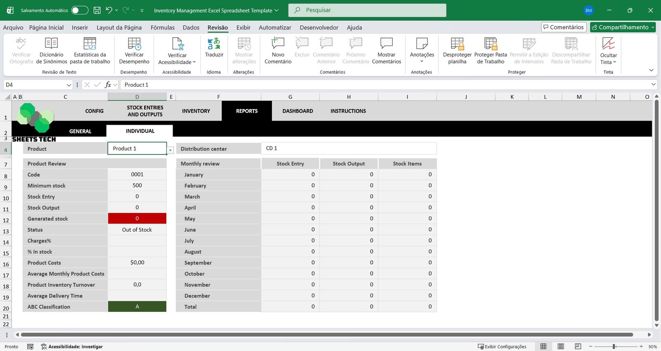Image resolution: width=661 pixels, height=351 pixels.
Task: Click the GENERAL report button
Action: (80, 131)
